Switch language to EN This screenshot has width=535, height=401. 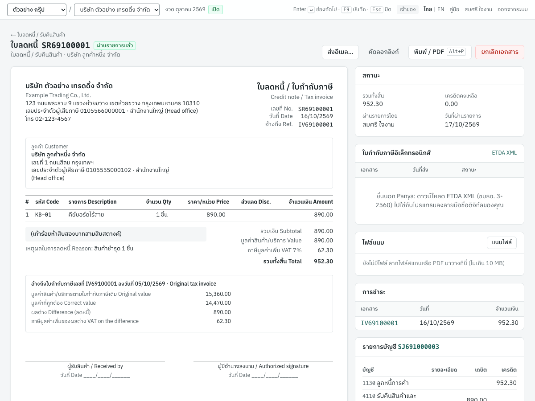coord(440,9)
